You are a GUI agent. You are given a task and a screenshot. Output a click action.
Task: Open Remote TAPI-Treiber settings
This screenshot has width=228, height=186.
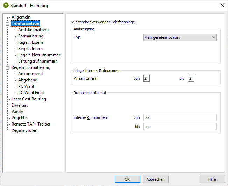coord(31,124)
